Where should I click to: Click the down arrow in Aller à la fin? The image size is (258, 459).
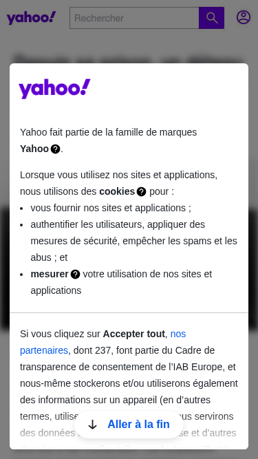92,425
